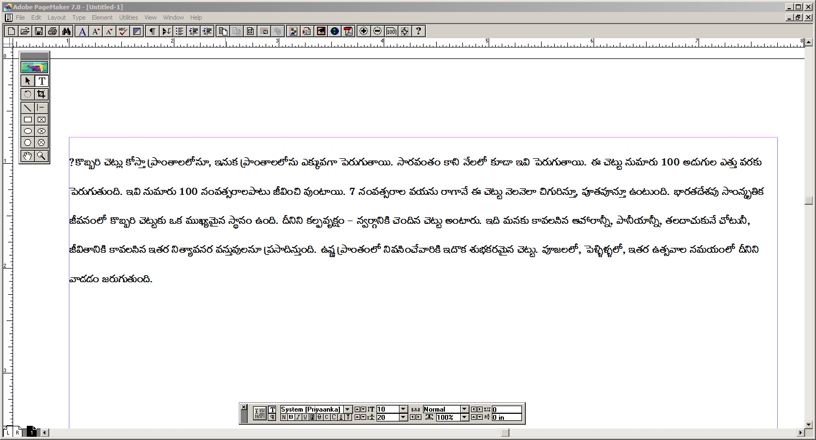This screenshot has height=440, width=816.
Task: Open the font name dropdown arrow
Action: click(348, 409)
